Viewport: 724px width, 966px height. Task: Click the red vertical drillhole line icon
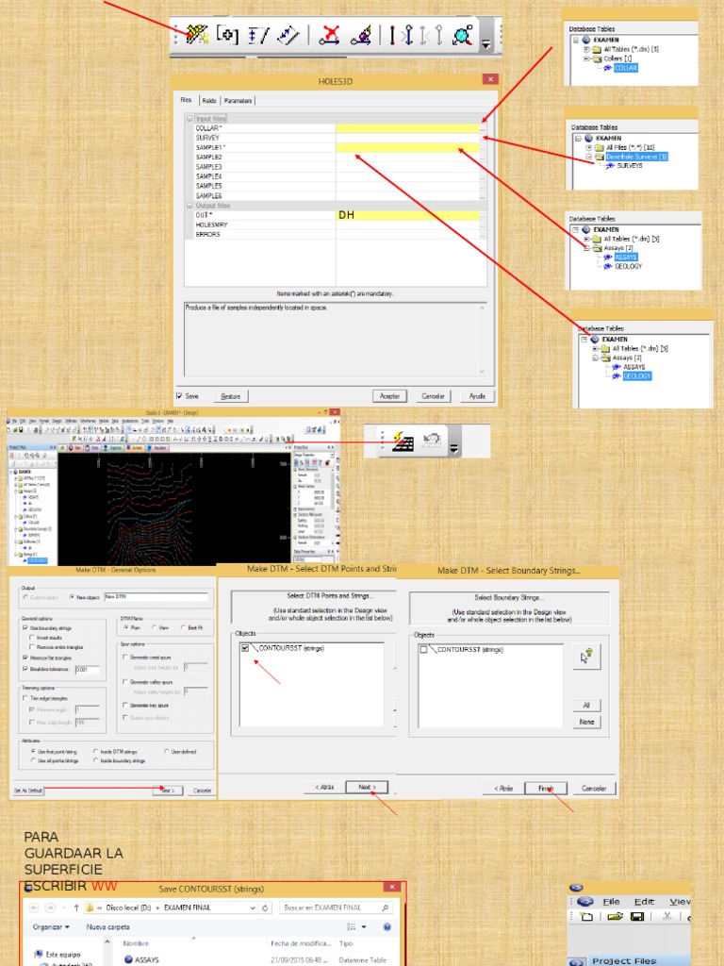[x=391, y=36]
